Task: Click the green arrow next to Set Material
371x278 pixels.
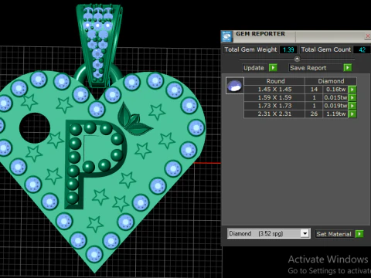Action: click(x=359, y=234)
